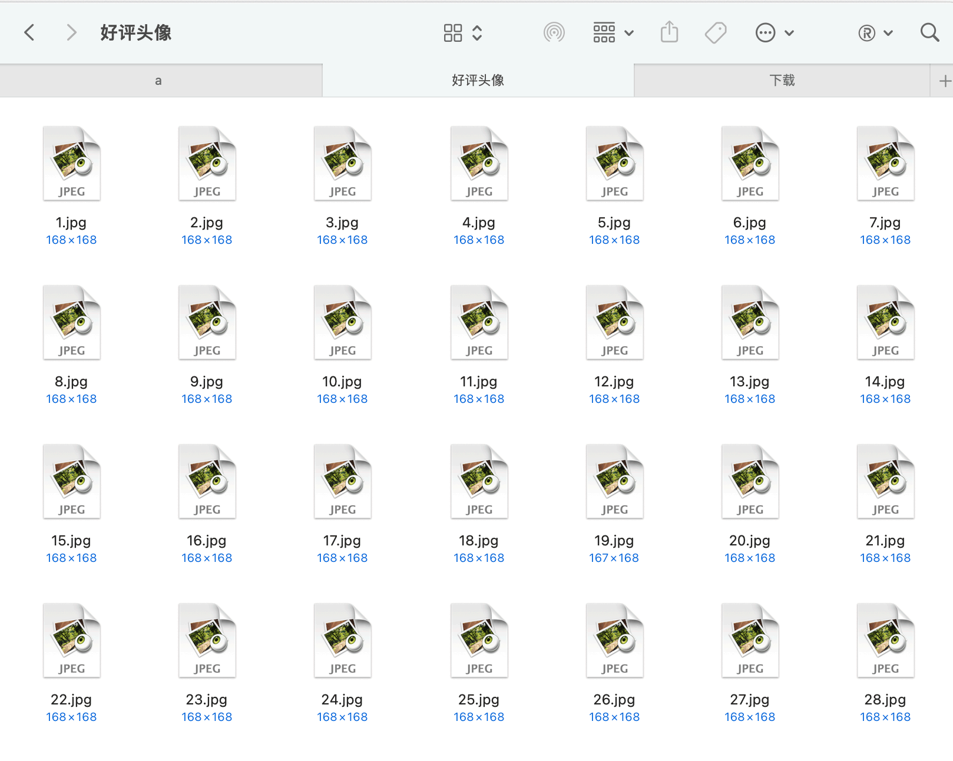Select the 8.jpg file icon
953x761 pixels.
click(x=72, y=322)
